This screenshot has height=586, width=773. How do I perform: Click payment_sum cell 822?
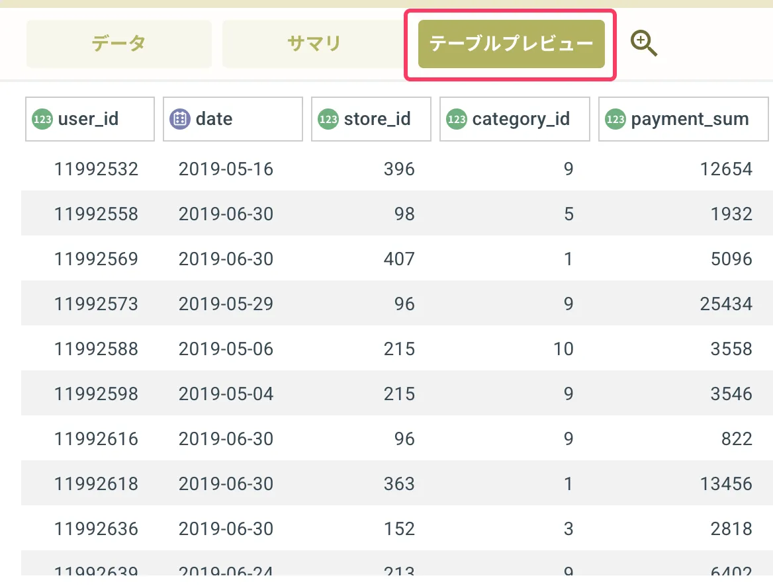(x=737, y=439)
